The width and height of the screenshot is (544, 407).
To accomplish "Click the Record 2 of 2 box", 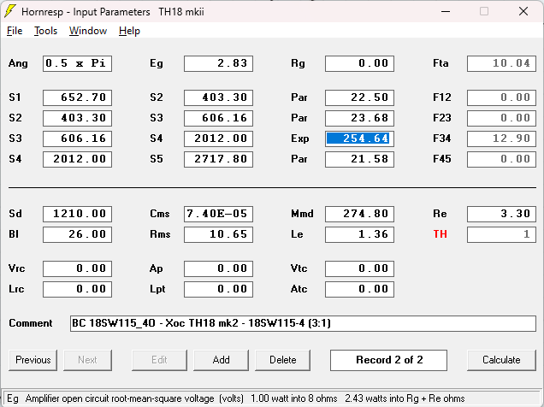I will (388, 360).
